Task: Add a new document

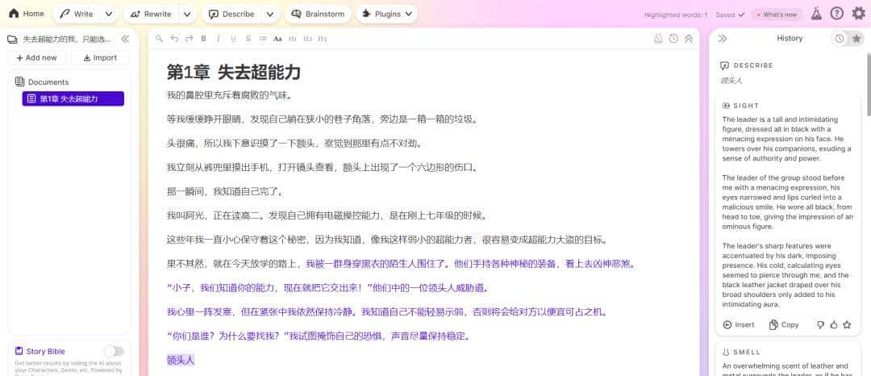Action: [x=36, y=58]
